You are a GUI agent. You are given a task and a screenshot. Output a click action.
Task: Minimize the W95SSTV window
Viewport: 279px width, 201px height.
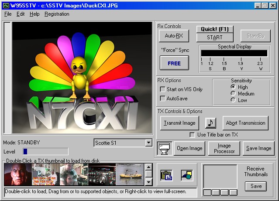click(x=258, y=6)
